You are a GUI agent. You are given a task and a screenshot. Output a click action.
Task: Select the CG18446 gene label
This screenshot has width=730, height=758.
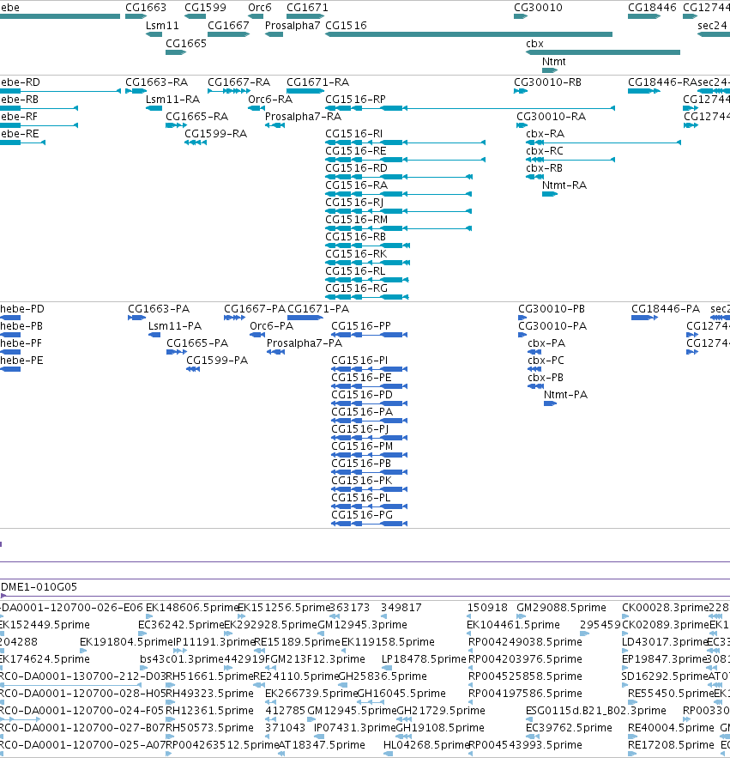pos(652,8)
